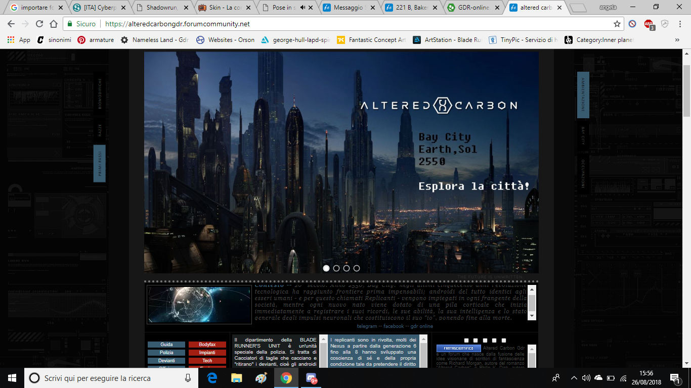
Task: Open the Chrome three-dot menu
Action: [681, 24]
